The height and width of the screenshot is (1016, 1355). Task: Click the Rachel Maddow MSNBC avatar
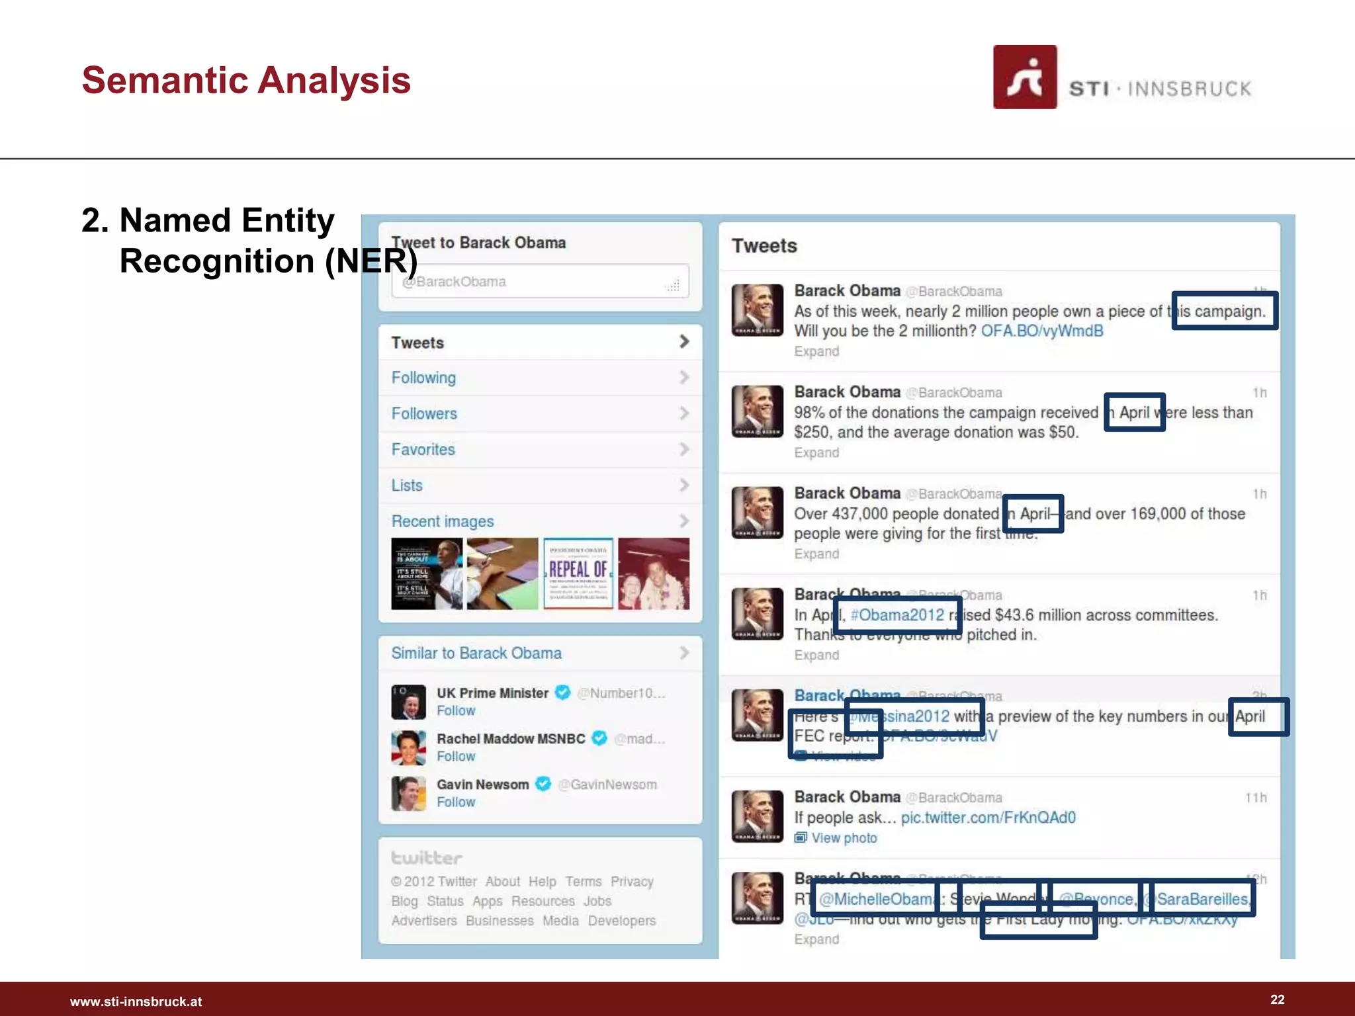tap(408, 747)
